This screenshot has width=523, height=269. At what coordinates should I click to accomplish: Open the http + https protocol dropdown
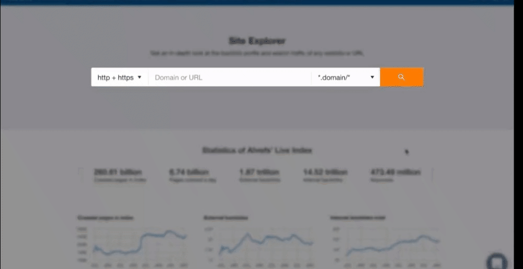coord(120,77)
